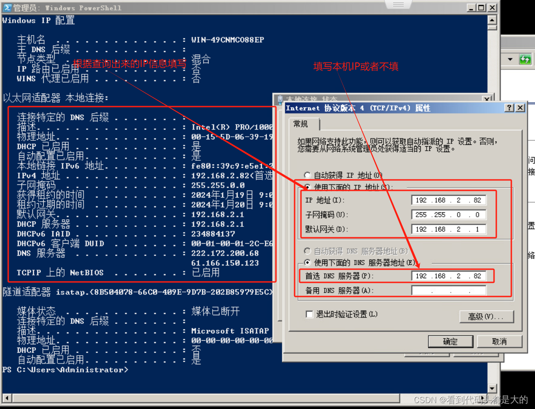Click the 首选 DNS 服务器 field
Viewport: 535px width, 409px height.
(x=448, y=276)
